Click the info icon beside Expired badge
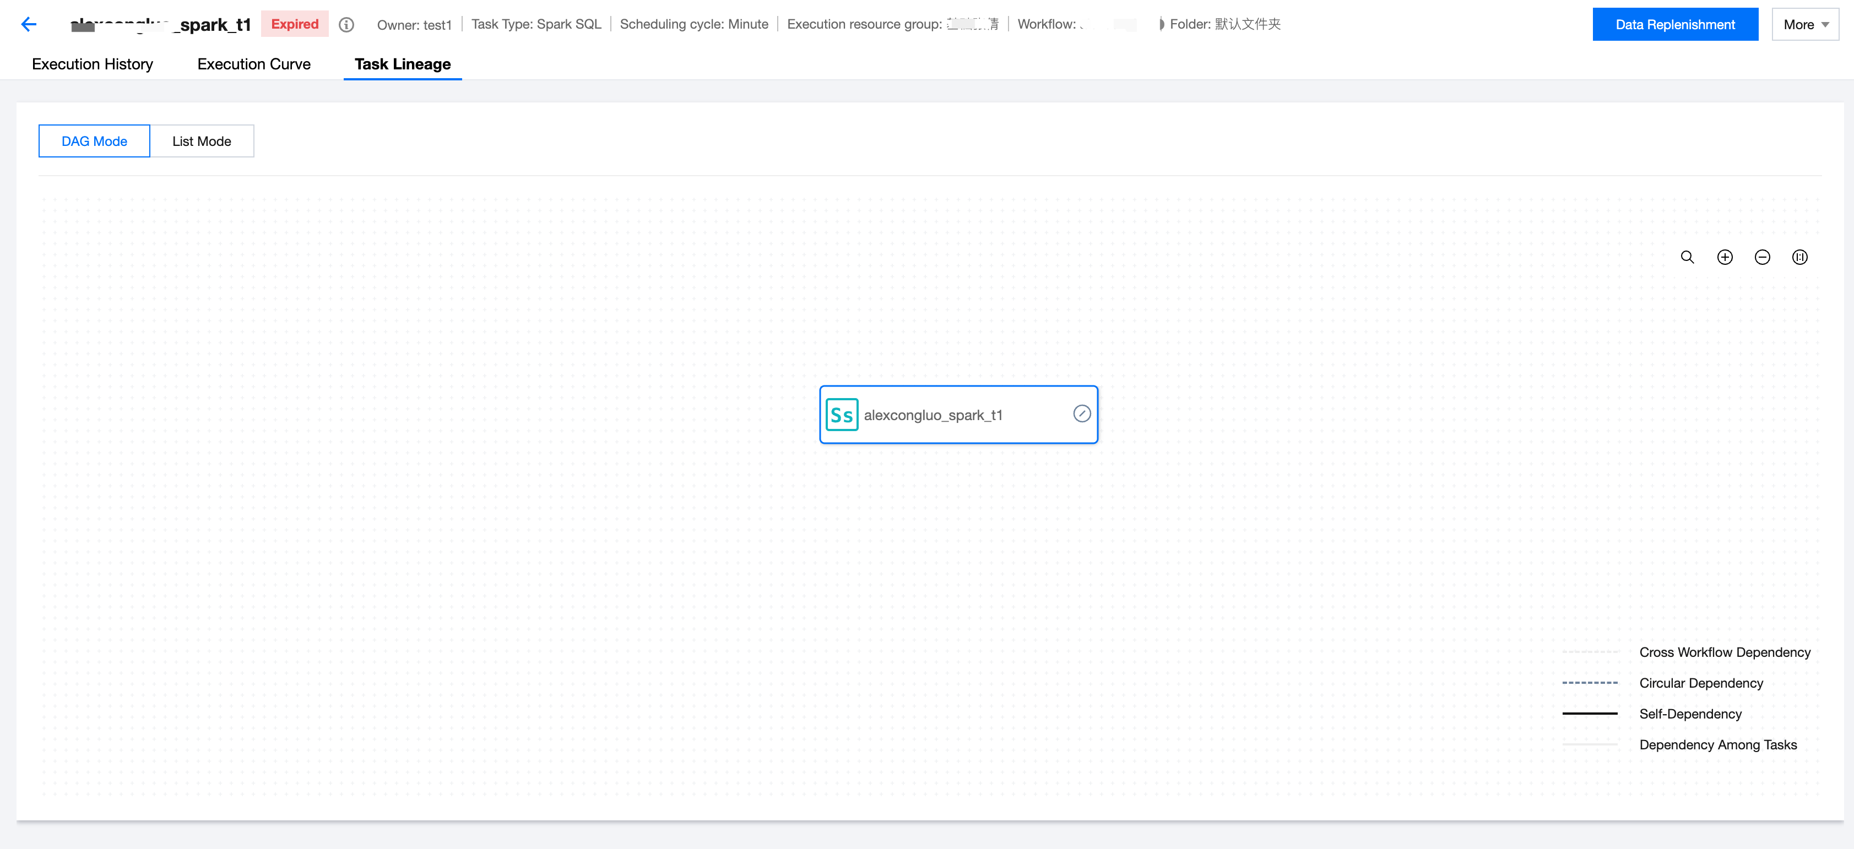 [346, 24]
